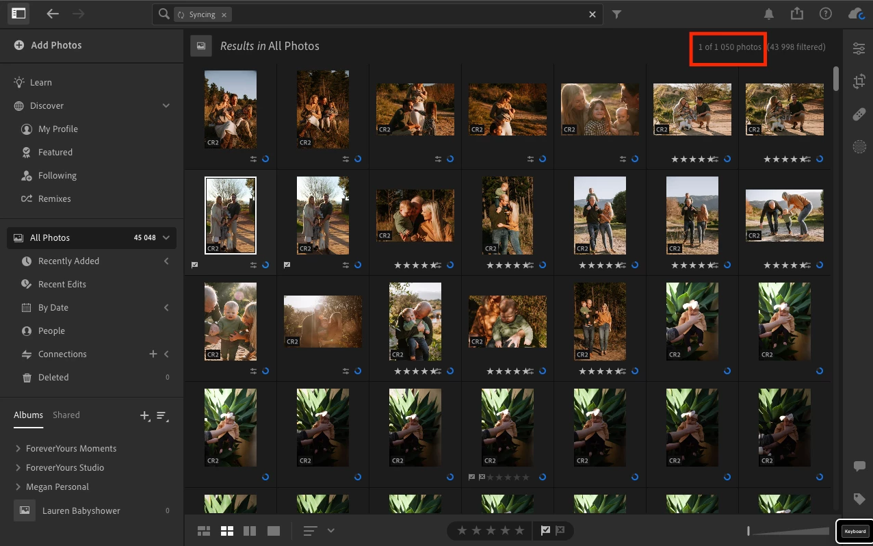Click the '1 of 1 050 photos' count
Image resolution: width=873 pixels, height=546 pixels.
pyautogui.click(x=729, y=47)
